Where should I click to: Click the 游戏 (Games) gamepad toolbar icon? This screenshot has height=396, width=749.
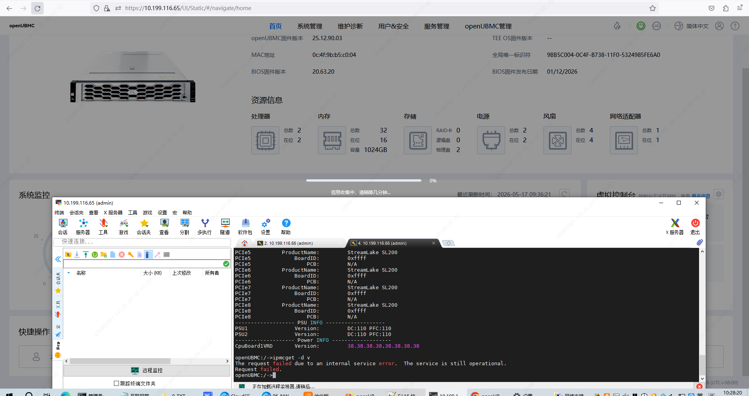coord(124,226)
